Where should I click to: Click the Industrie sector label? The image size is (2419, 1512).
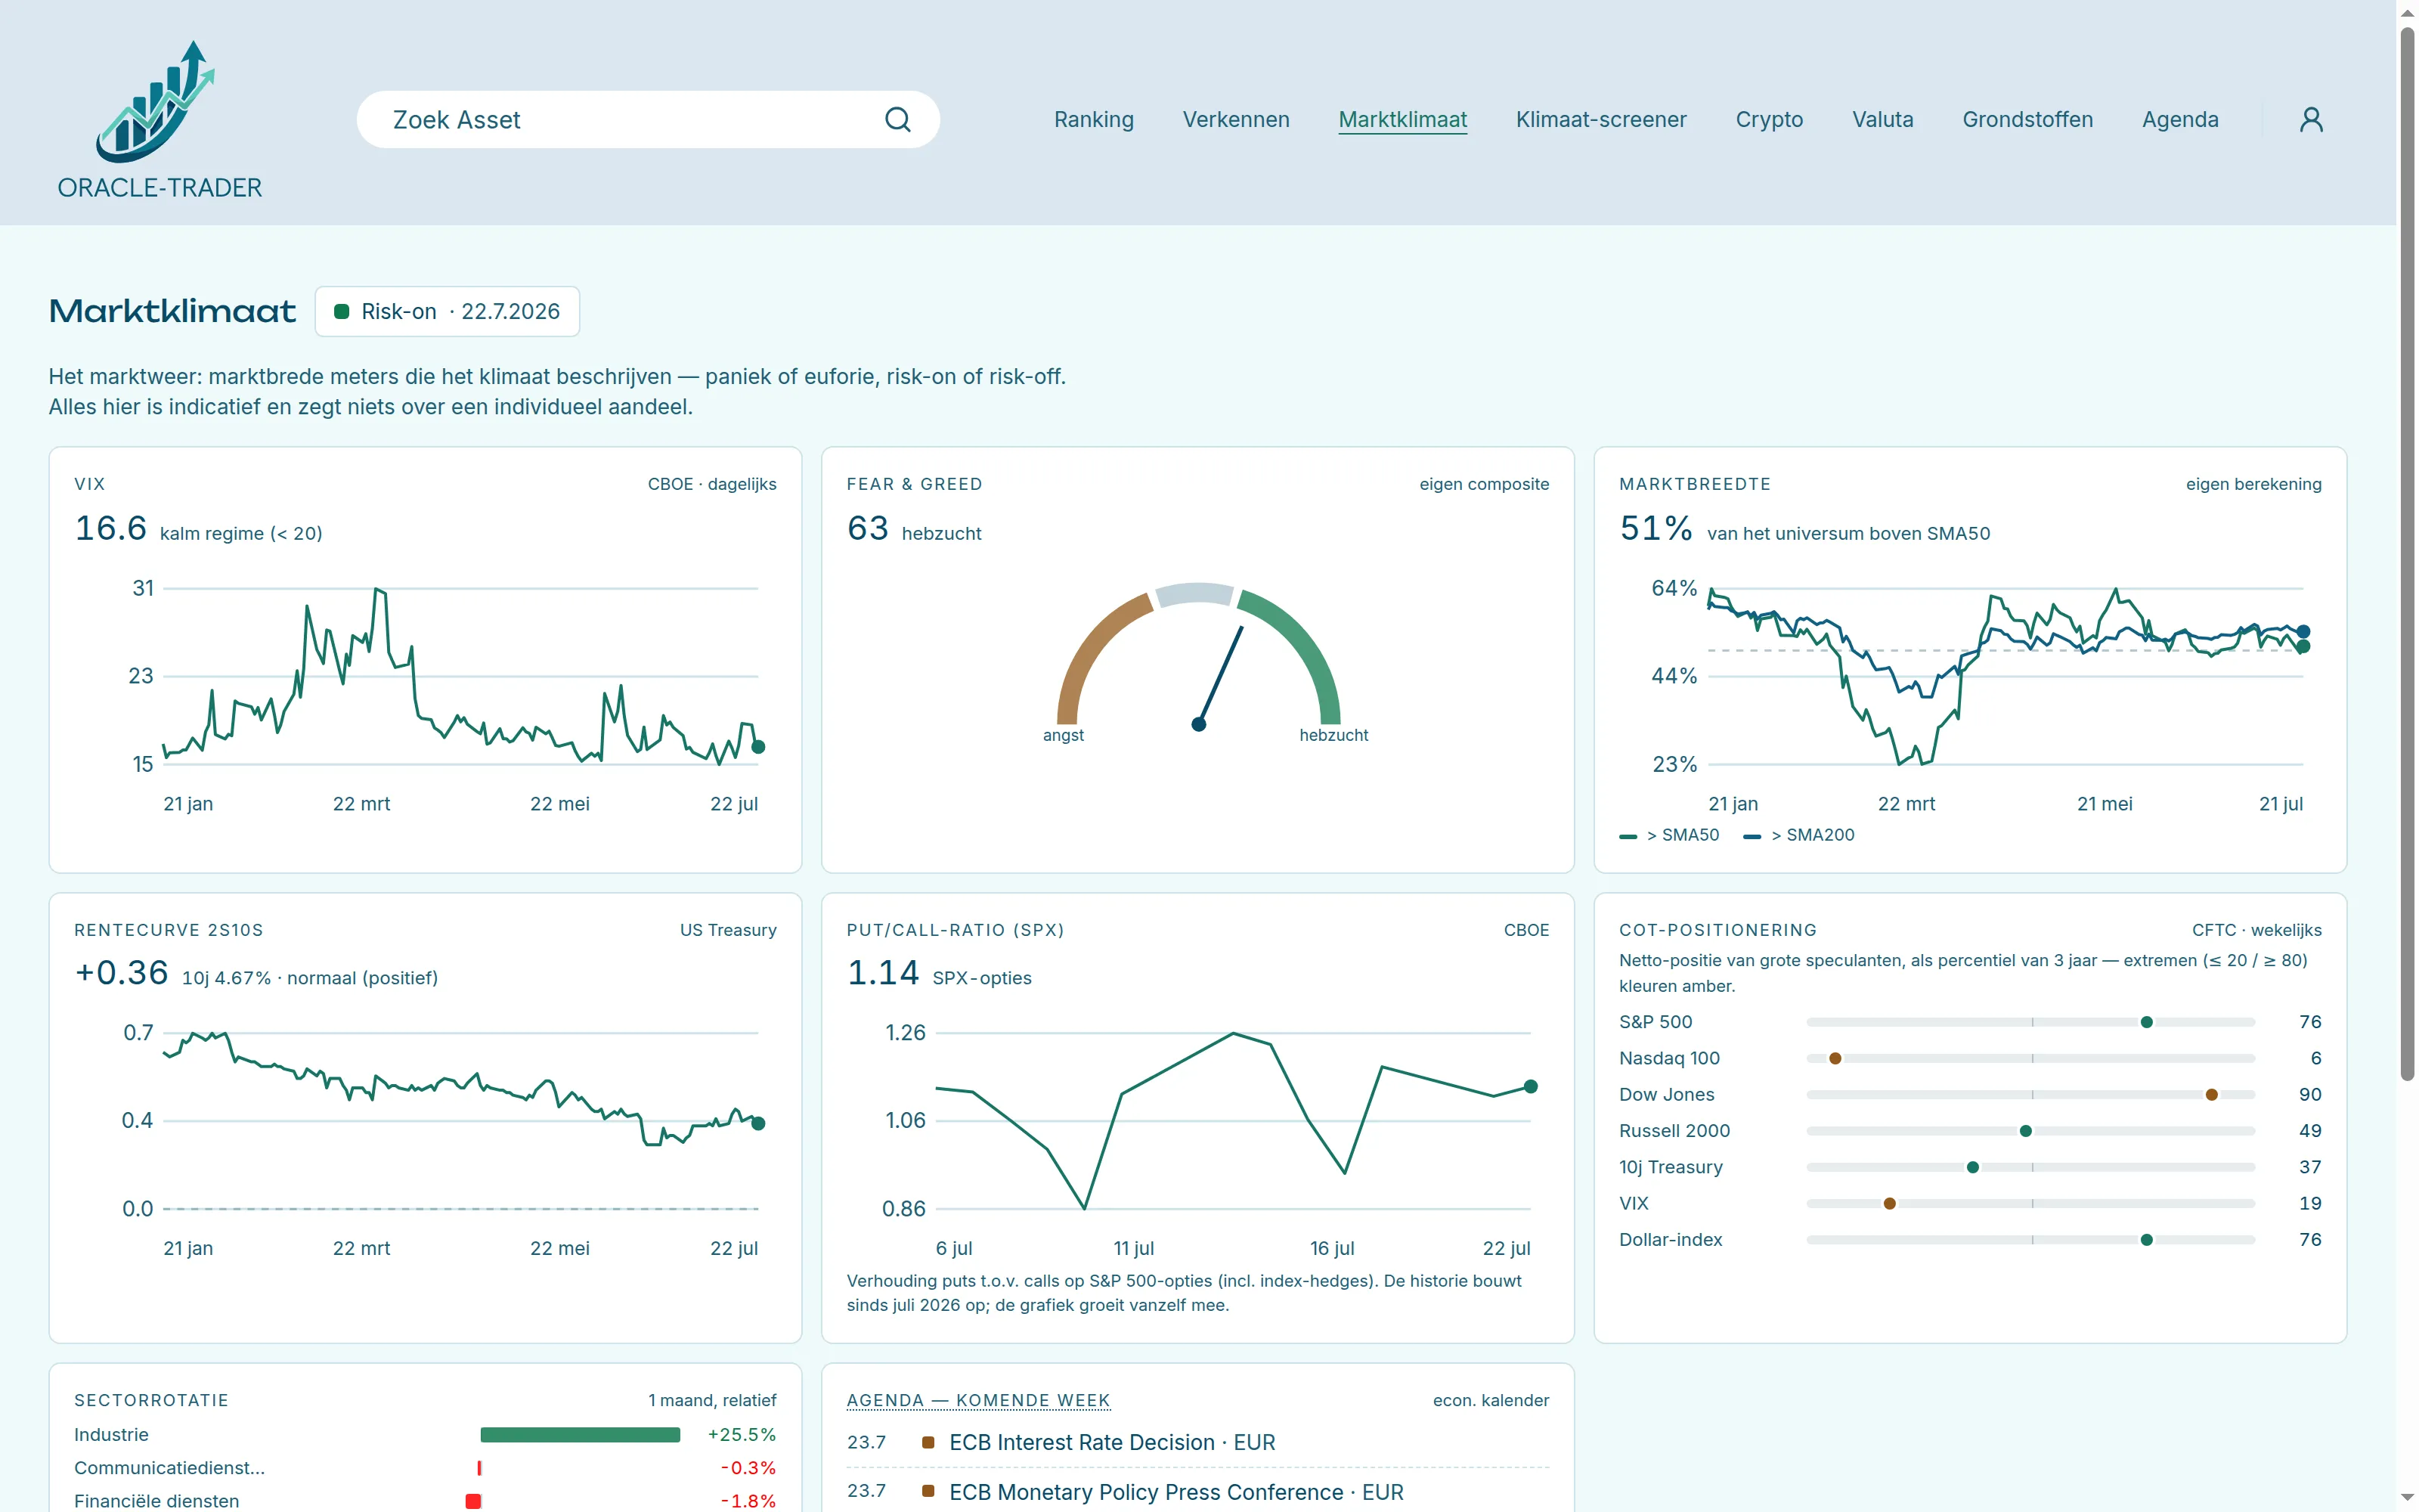click(111, 1435)
